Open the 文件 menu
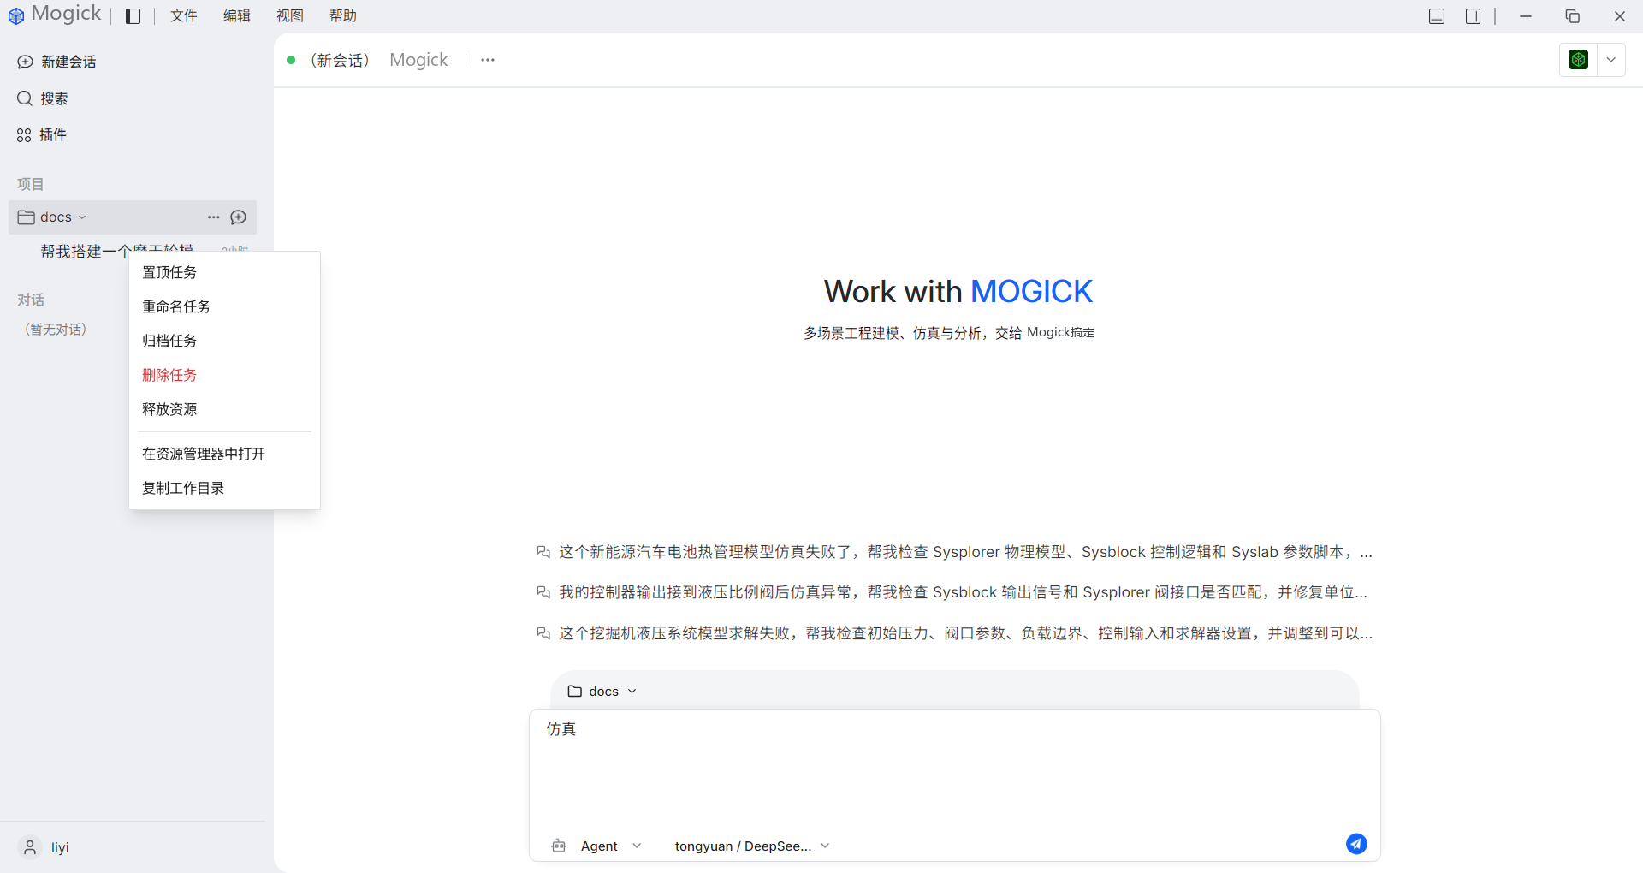Image resolution: width=1643 pixels, height=873 pixels. (184, 16)
